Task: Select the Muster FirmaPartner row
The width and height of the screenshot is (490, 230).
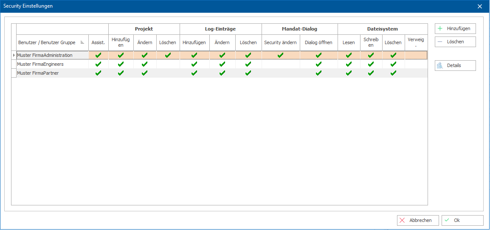Action: (x=222, y=73)
